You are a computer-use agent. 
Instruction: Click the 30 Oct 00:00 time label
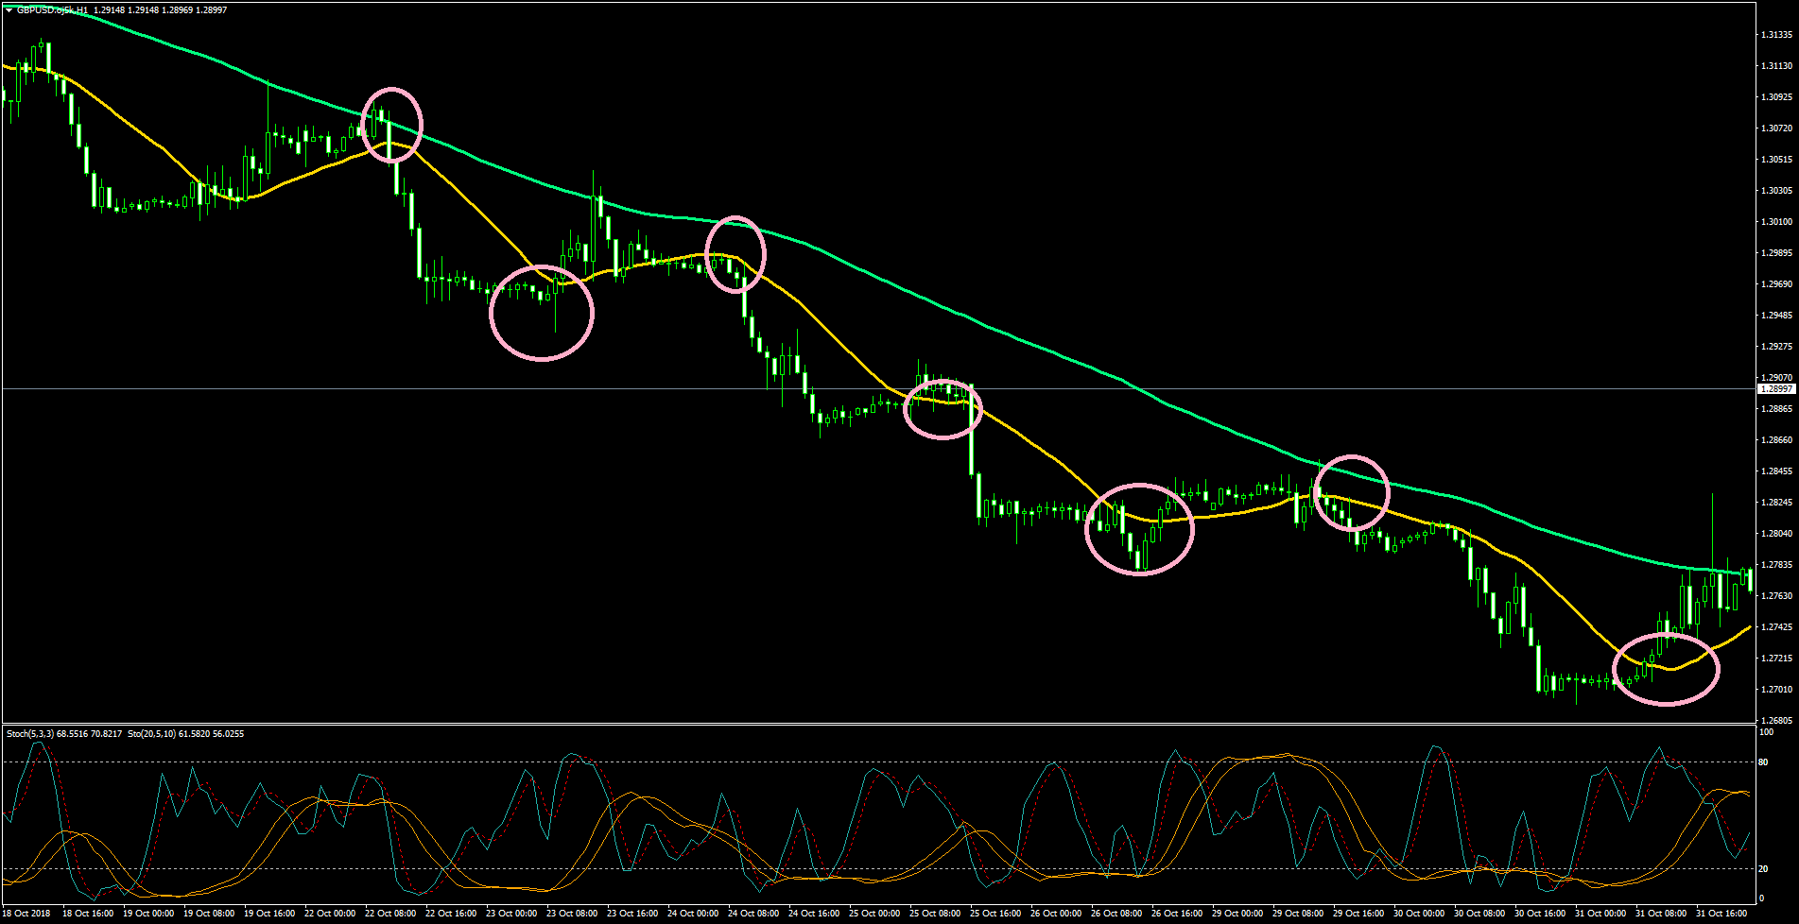pyautogui.click(x=1419, y=914)
